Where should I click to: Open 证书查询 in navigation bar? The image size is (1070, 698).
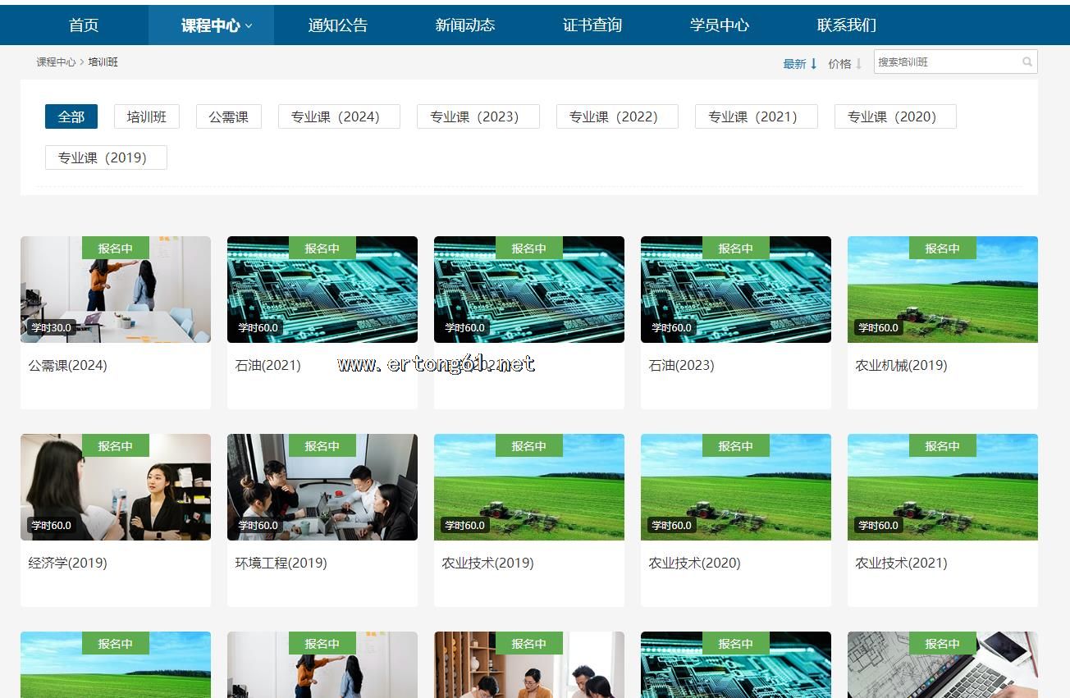click(592, 25)
